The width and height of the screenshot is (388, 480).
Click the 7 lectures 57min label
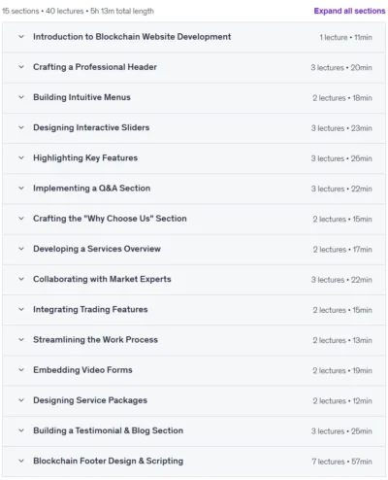341,462
